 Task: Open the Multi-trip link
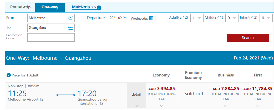point(84,7)
